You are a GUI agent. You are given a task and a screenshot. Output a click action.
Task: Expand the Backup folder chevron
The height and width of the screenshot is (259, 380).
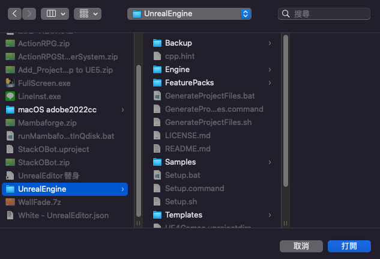[x=270, y=43]
